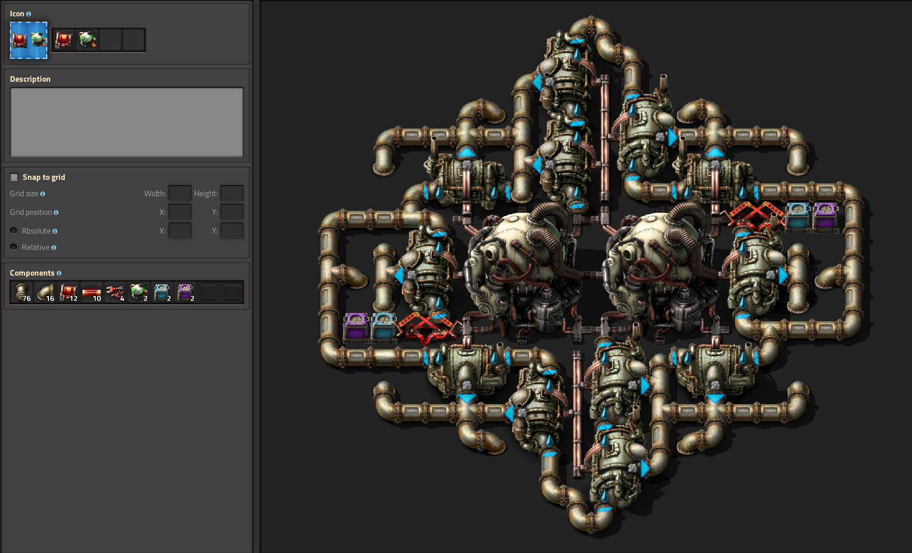The height and width of the screenshot is (553, 912).
Task: Click the large blue blueprint icon preview
Action: pos(29,40)
